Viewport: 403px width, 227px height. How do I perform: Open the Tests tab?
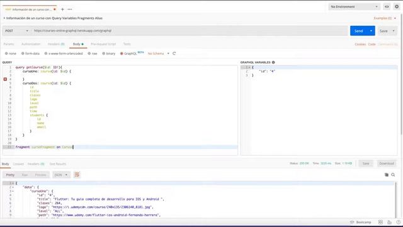127,44
